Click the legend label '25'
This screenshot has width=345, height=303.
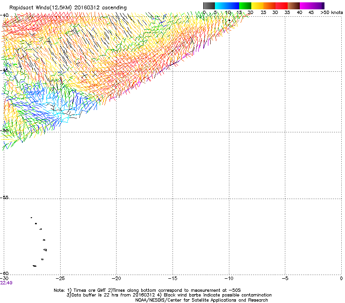(263, 13)
